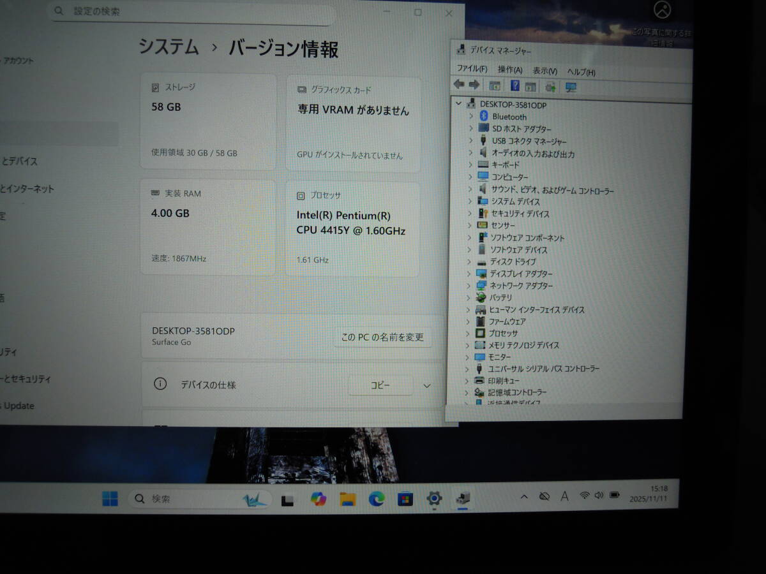Expand the ネットワーク アダプター node

(470, 286)
